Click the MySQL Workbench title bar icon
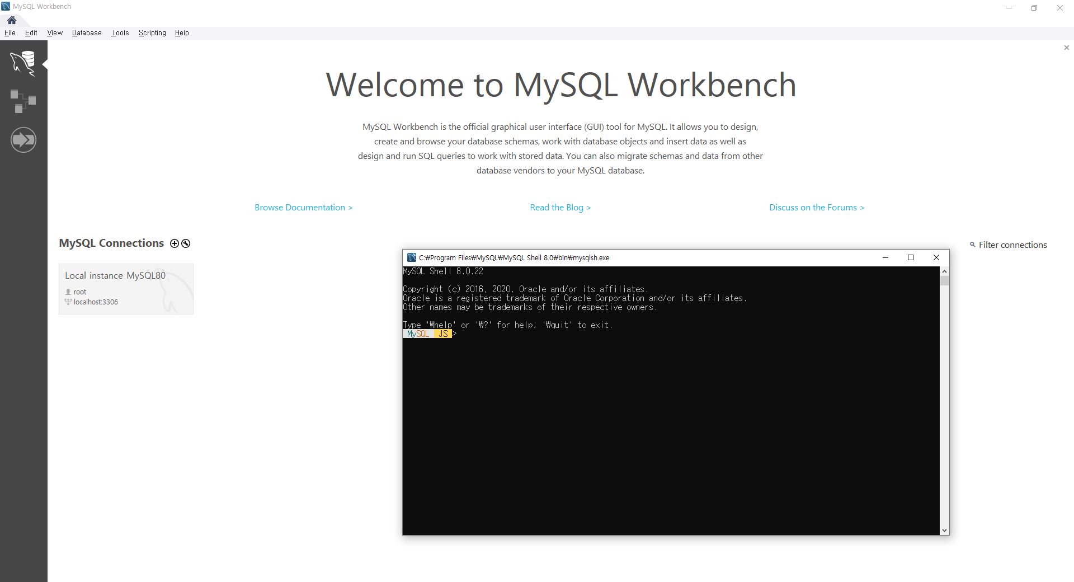Image resolution: width=1074 pixels, height=582 pixels. tap(6, 6)
